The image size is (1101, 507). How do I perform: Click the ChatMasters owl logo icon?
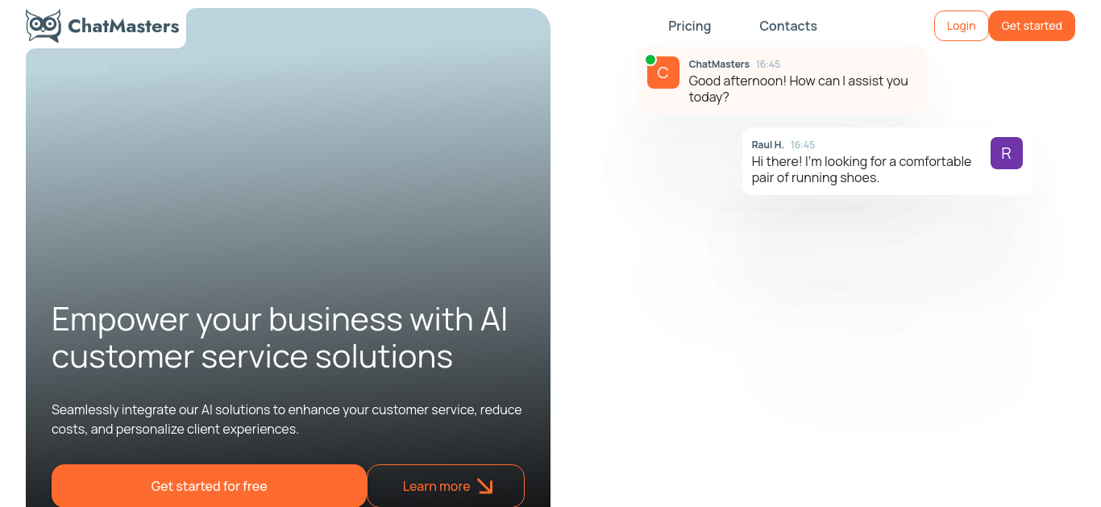pos(44,26)
